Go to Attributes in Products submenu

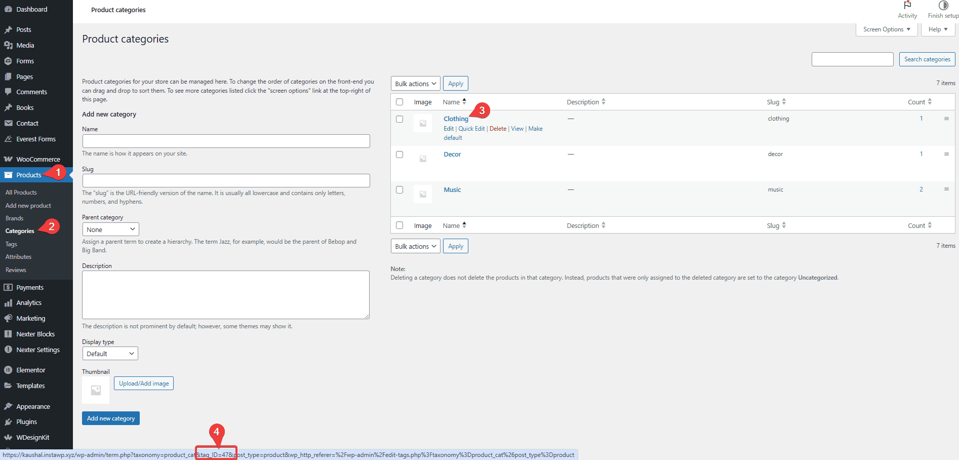pos(18,257)
